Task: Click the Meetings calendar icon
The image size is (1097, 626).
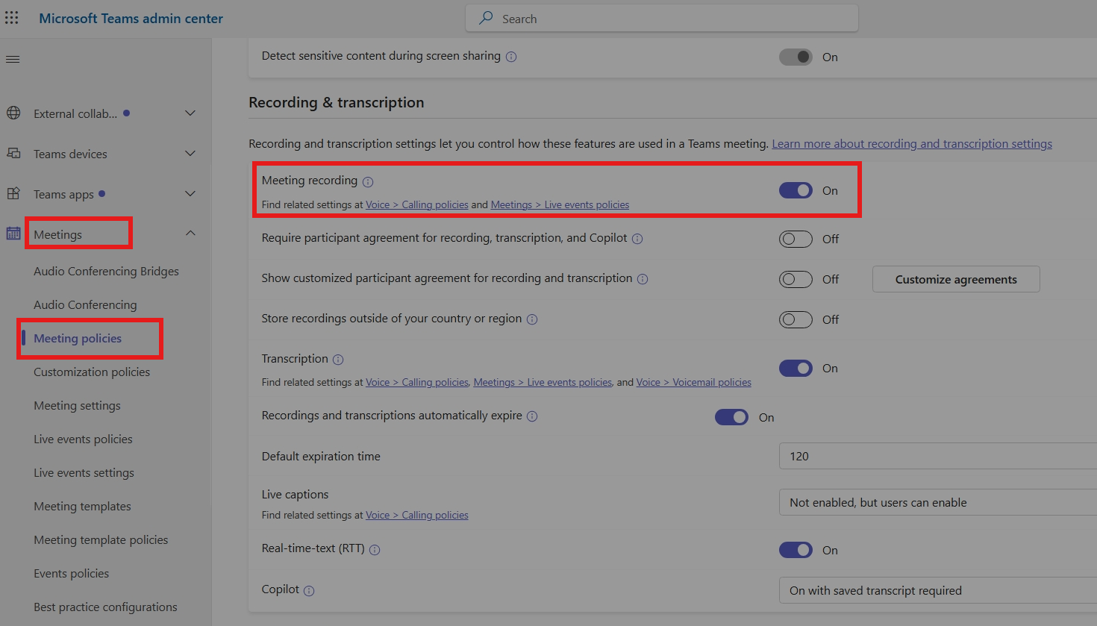Action: tap(13, 234)
